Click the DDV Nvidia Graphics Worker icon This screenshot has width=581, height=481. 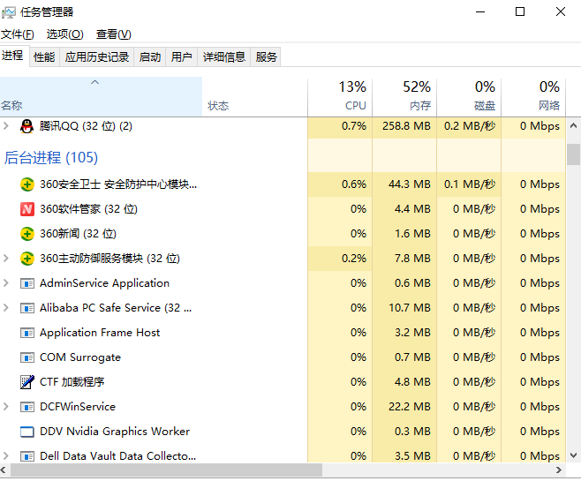click(26, 432)
